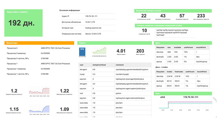Select the tcp/imap2 service entry
This screenshot has width=218, height=130.
[160, 35]
